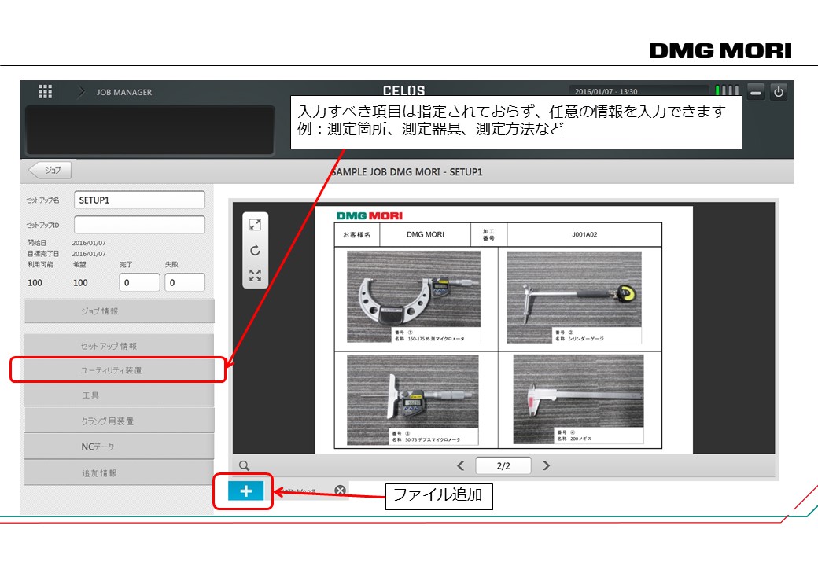Fit document to screen with four-arrows icon

coord(255,275)
